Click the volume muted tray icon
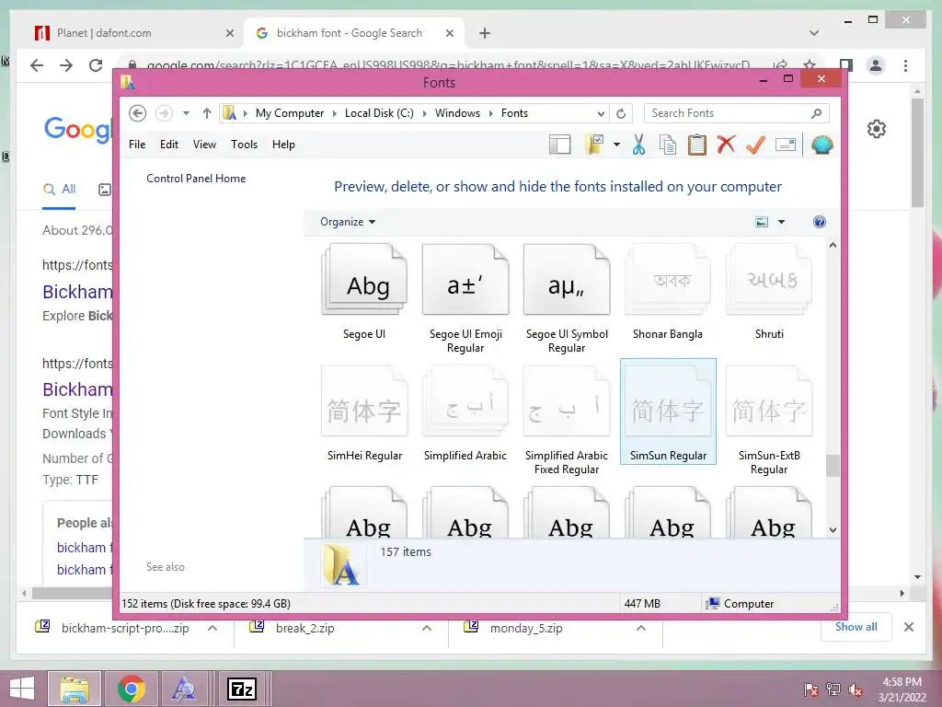942x707 pixels. pyautogui.click(x=856, y=690)
